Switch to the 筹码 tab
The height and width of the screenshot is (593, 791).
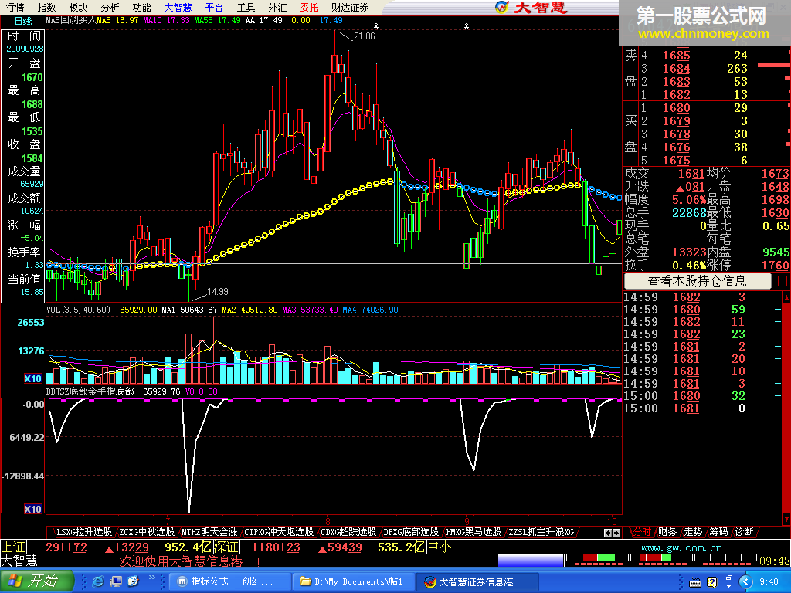(x=718, y=532)
